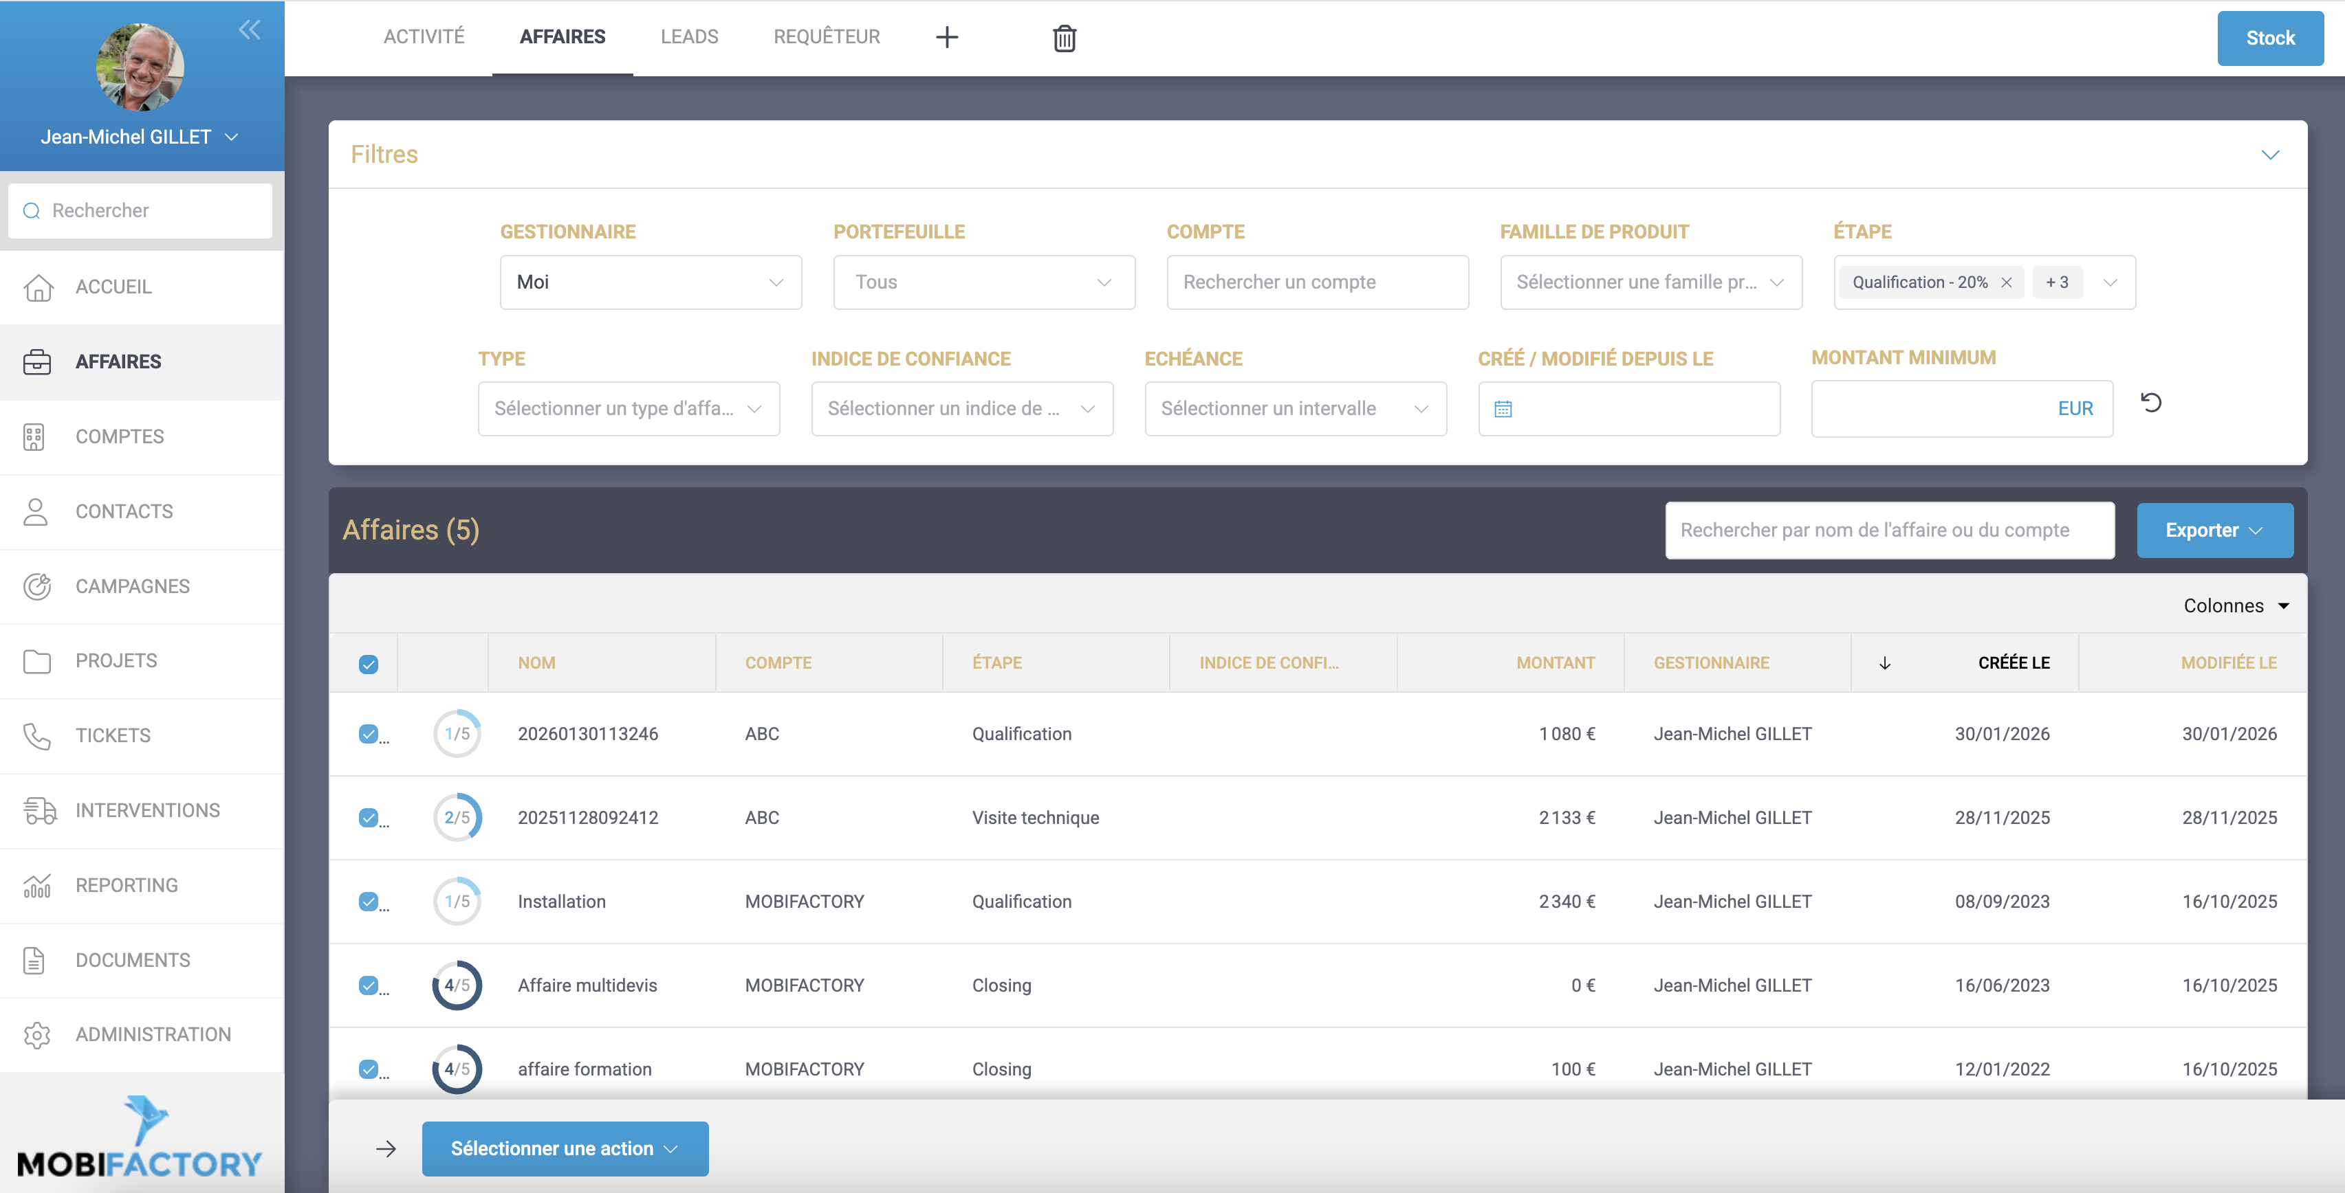
Task: Switch to the Leads tab
Action: [x=689, y=37]
